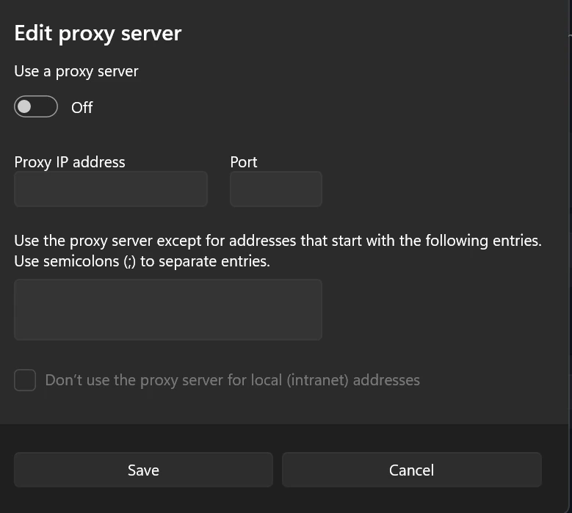The width and height of the screenshot is (572, 513).
Task: Click the Proxy IP address input field
Action: 111,189
